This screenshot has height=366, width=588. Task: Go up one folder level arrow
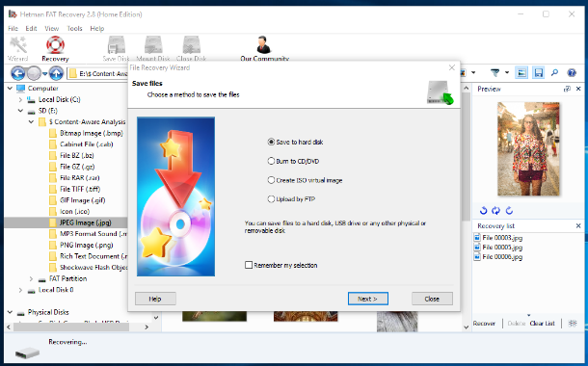pos(56,73)
